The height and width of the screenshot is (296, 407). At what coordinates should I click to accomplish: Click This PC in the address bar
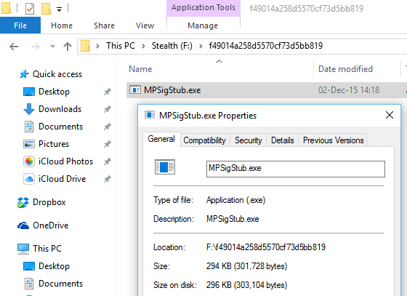[121, 46]
